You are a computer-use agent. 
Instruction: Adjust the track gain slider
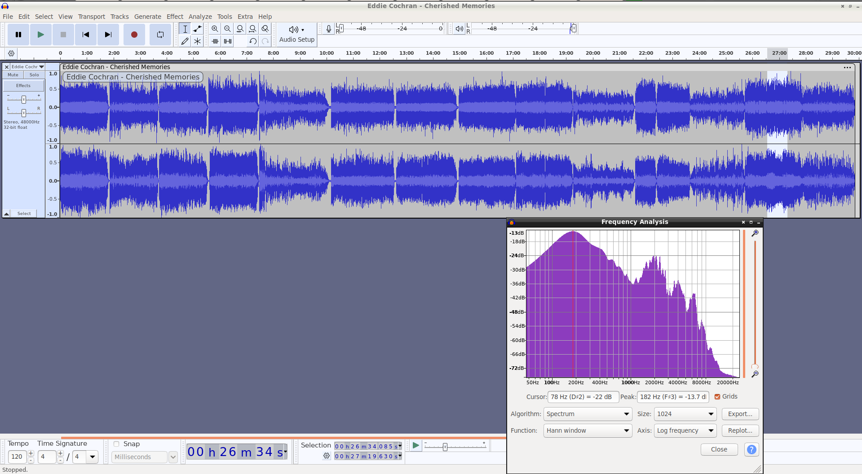point(24,99)
